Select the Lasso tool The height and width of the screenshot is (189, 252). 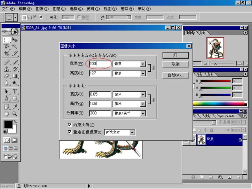[x=7, y=46]
